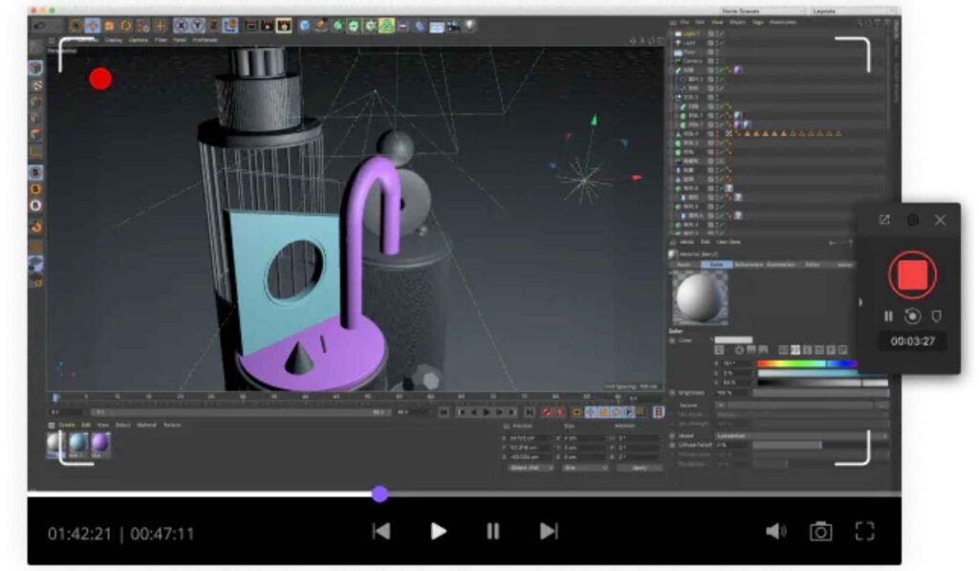
Task: Select the Floor object in Object Manager
Action: tap(689, 53)
